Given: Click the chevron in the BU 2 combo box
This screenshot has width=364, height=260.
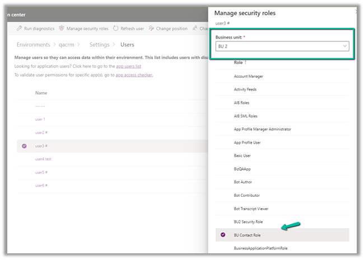Looking at the screenshot, I should pos(344,46).
